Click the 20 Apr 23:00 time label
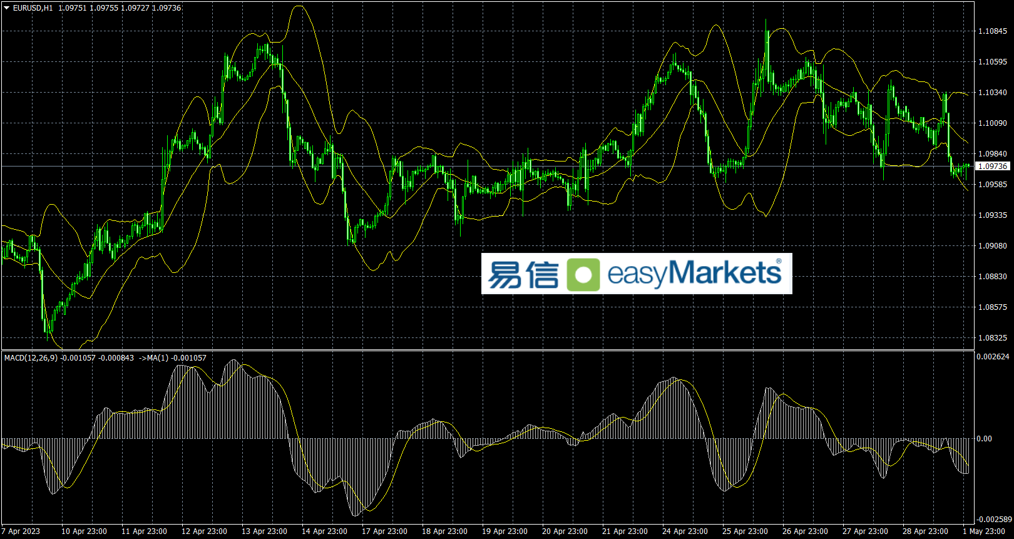1014x539 pixels. (x=565, y=531)
